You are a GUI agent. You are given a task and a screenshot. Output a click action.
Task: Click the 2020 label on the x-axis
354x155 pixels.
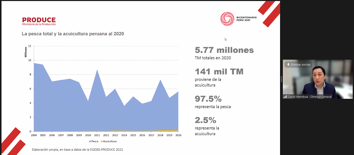coord(178,135)
